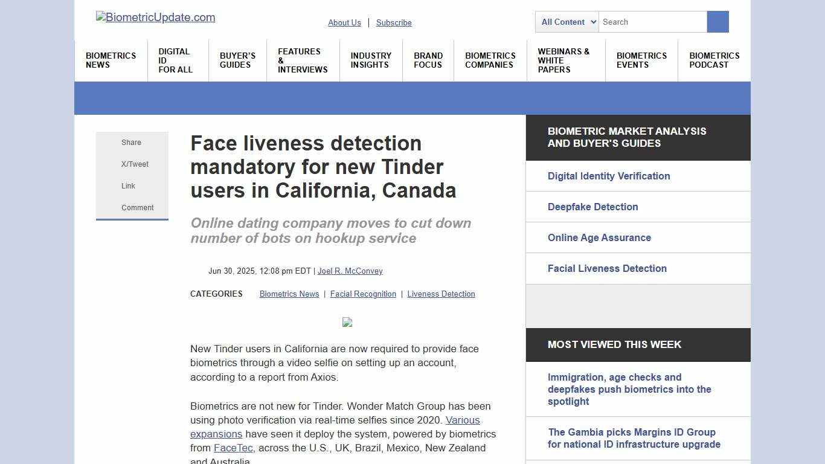Open the All Content dropdown
This screenshot has height=464, width=825.
tap(565, 22)
